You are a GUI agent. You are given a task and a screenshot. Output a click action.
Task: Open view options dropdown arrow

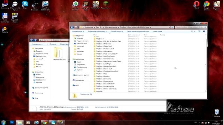click(195, 31)
